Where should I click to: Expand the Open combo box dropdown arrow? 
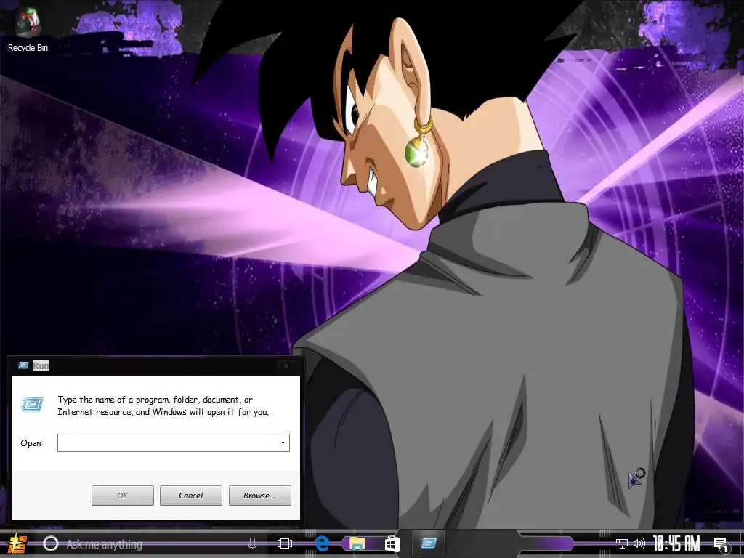coord(283,442)
